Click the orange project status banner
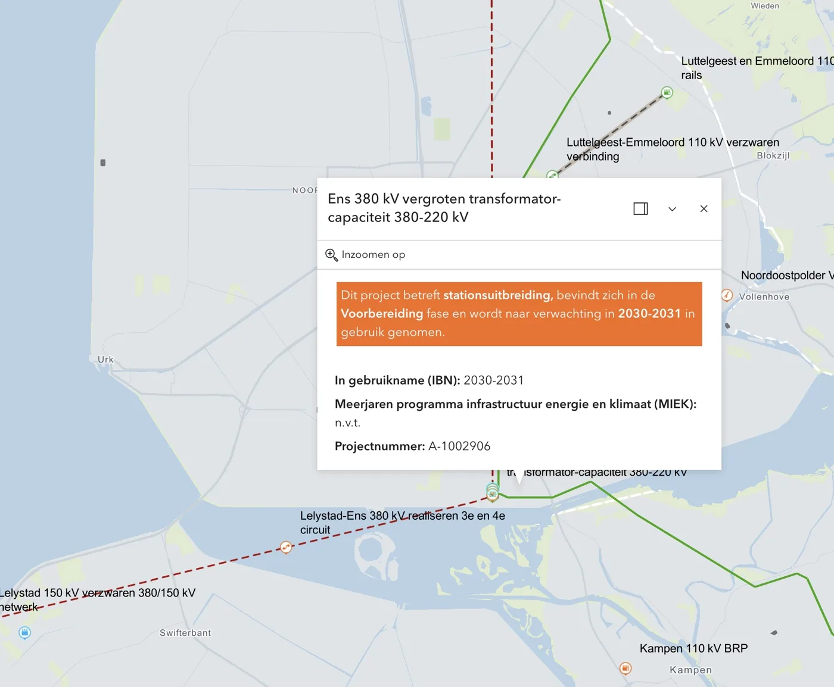Screen dimensions: 834x687 519,314
